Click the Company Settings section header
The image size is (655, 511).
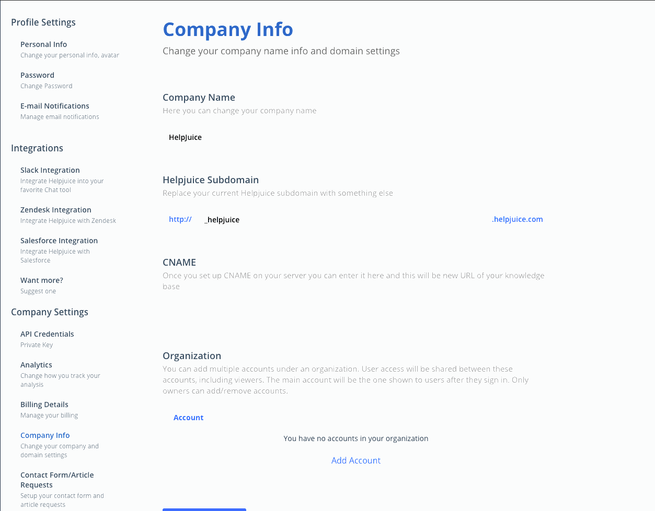[49, 312]
